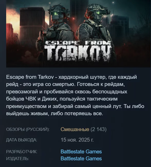Open the publisher link Battlestate Games
This screenshot has width=151, height=167.
pyautogui.click(x=81, y=159)
